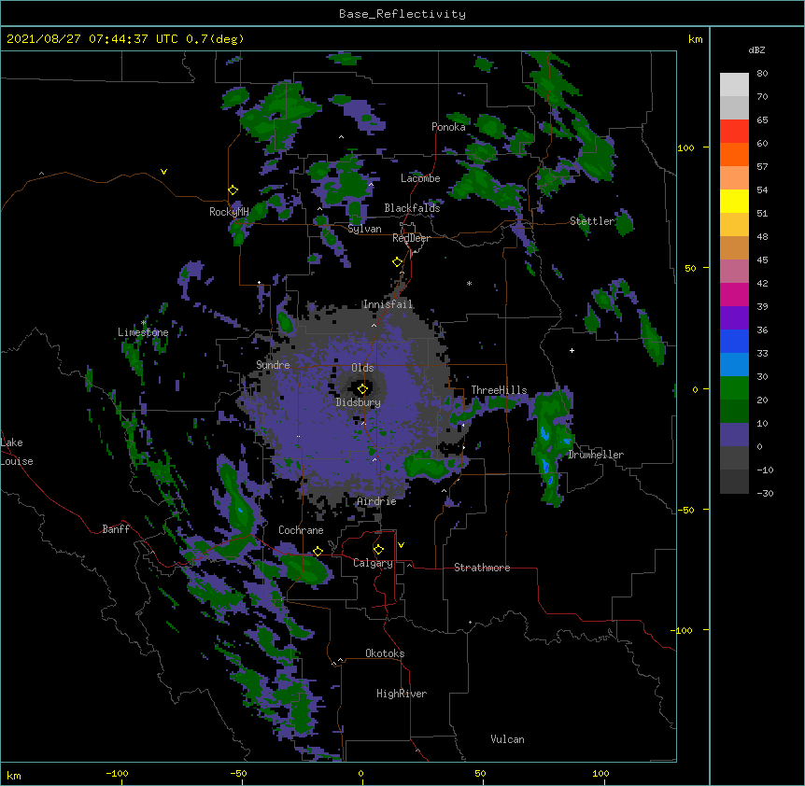Viewport: 805px width, 786px height.
Task: Click the Airdrie label
Action: 377,501
